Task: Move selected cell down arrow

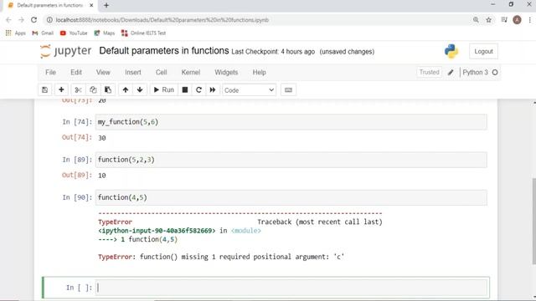Action: point(140,90)
